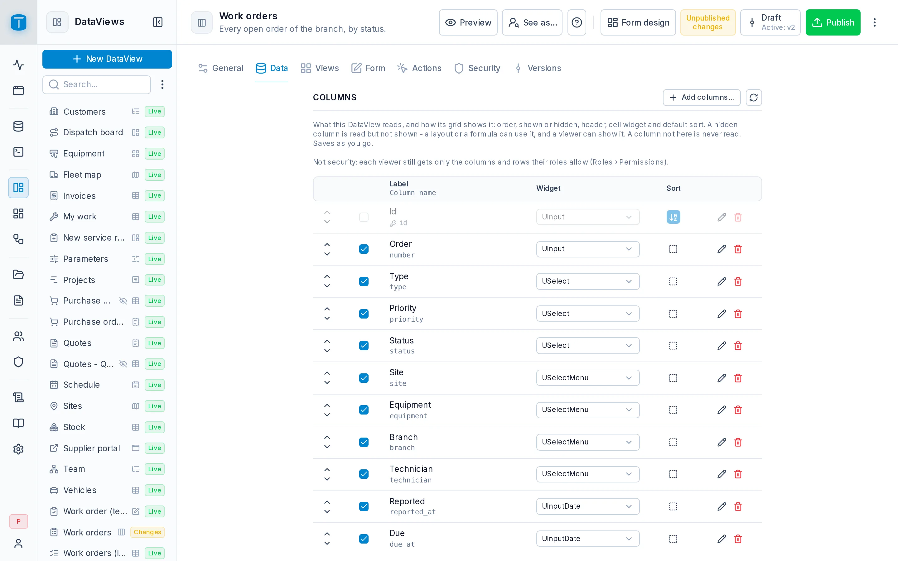Open the settings gear sidebar icon
The width and height of the screenshot is (898, 561).
click(x=18, y=449)
